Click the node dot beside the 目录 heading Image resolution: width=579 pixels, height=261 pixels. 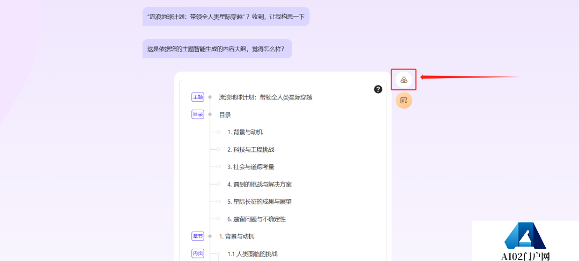(210, 114)
